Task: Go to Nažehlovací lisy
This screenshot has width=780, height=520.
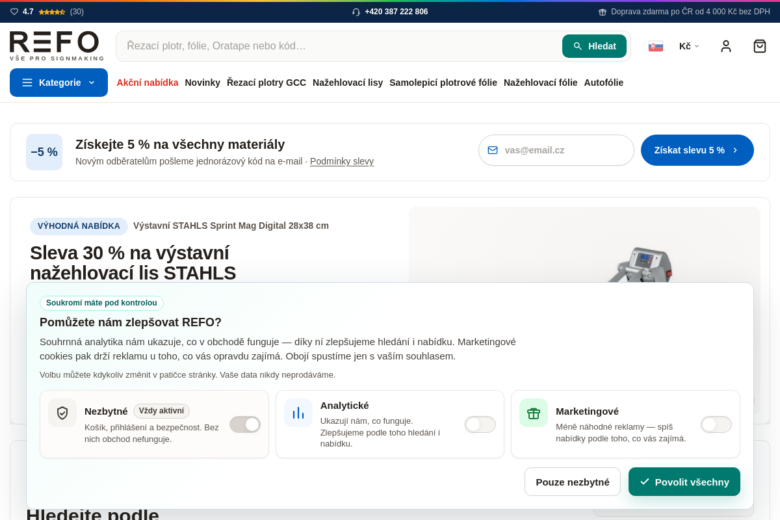Action: click(348, 83)
